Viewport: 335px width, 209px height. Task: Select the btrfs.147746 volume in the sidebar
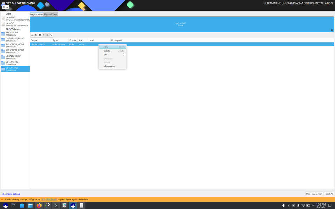(x=15, y=63)
